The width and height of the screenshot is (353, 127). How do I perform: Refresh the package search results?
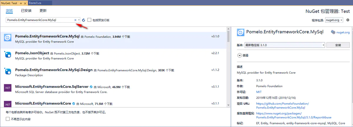(x=84, y=20)
